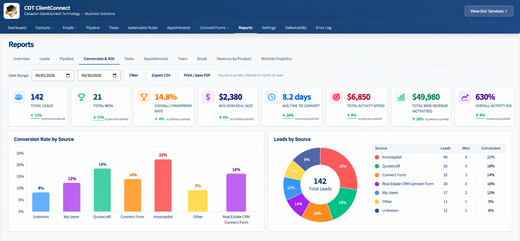Select the Revenue by Product tab
520x241 pixels.
point(234,59)
